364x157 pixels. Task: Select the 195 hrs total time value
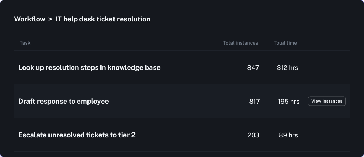point(288,102)
